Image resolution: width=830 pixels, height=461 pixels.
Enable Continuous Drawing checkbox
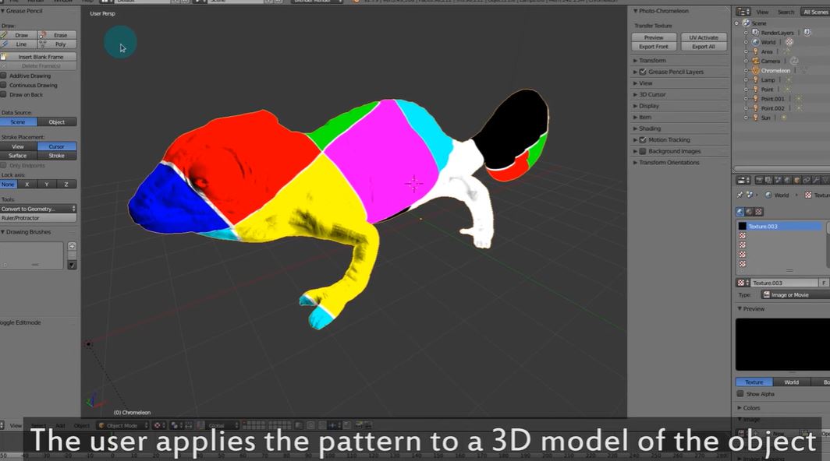click(x=4, y=85)
